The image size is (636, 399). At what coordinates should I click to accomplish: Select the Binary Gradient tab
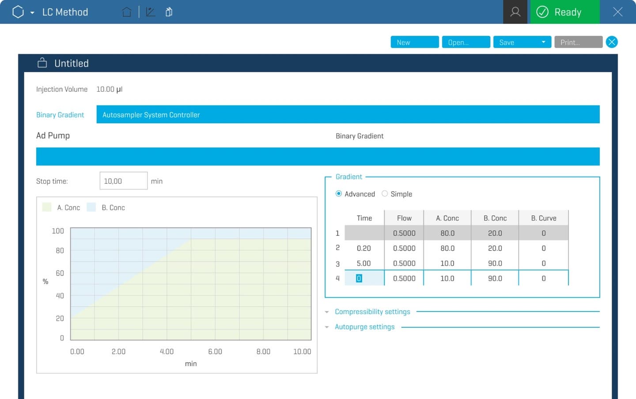[x=60, y=114]
